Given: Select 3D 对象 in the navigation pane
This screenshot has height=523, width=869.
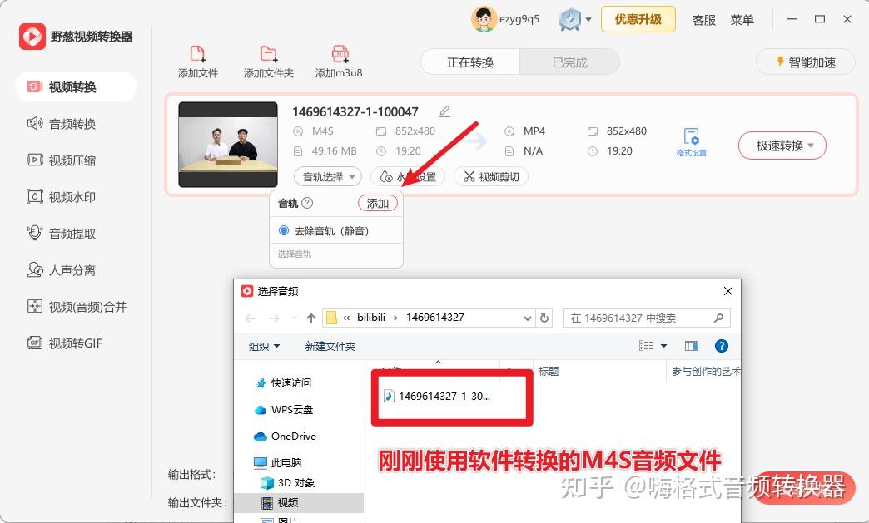Looking at the screenshot, I should coord(288,482).
